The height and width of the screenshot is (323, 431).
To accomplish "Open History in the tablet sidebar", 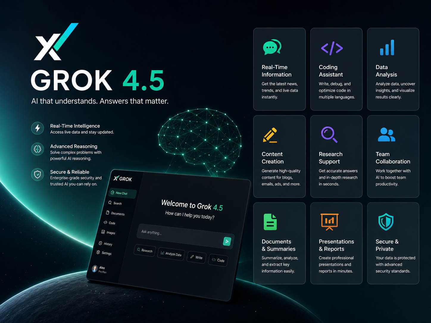I will (x=106, y=244).
